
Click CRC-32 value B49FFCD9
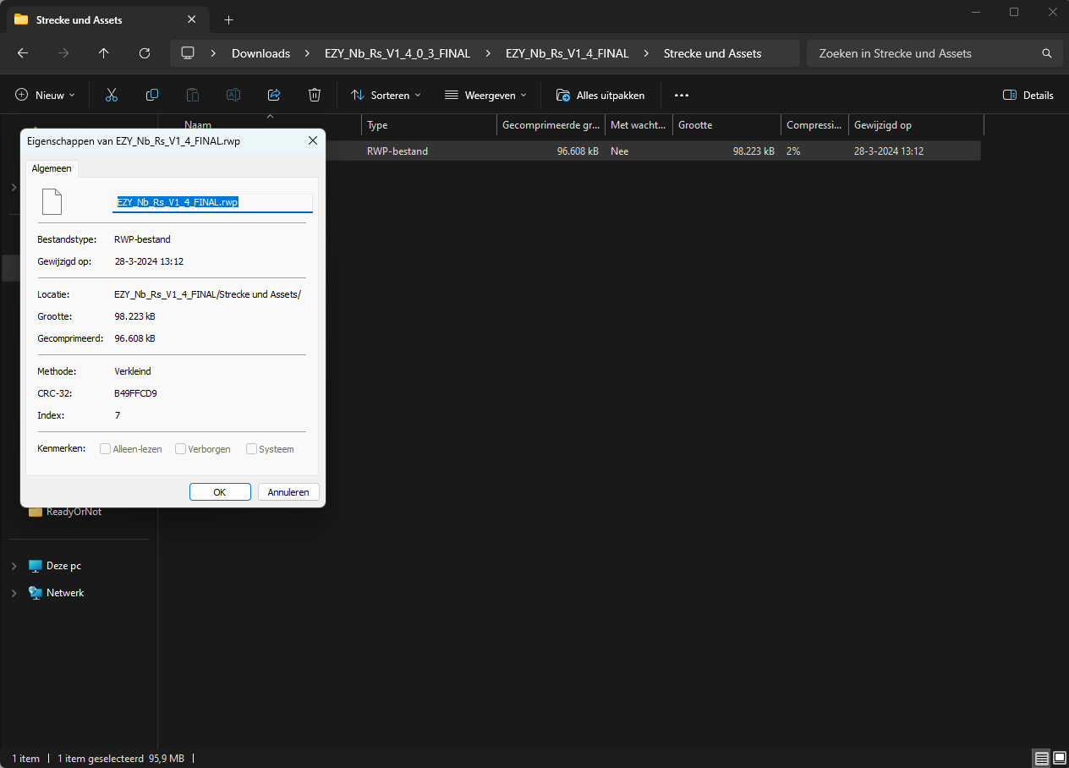(135, 393)
